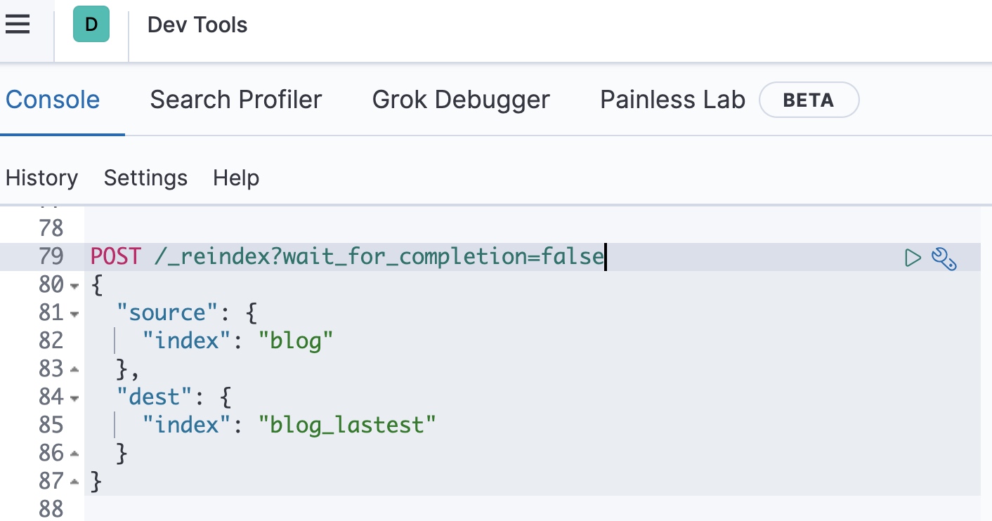Open the wrench request options menu
The image size is (992, 521).
coord(944,258)
